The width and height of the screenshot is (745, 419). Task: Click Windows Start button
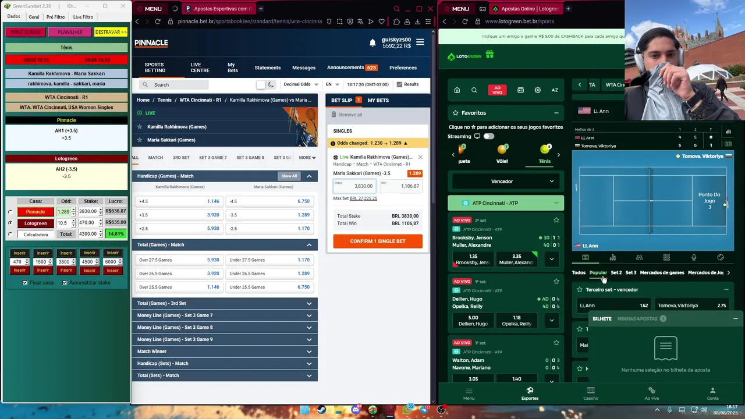(x=304, y=410)
